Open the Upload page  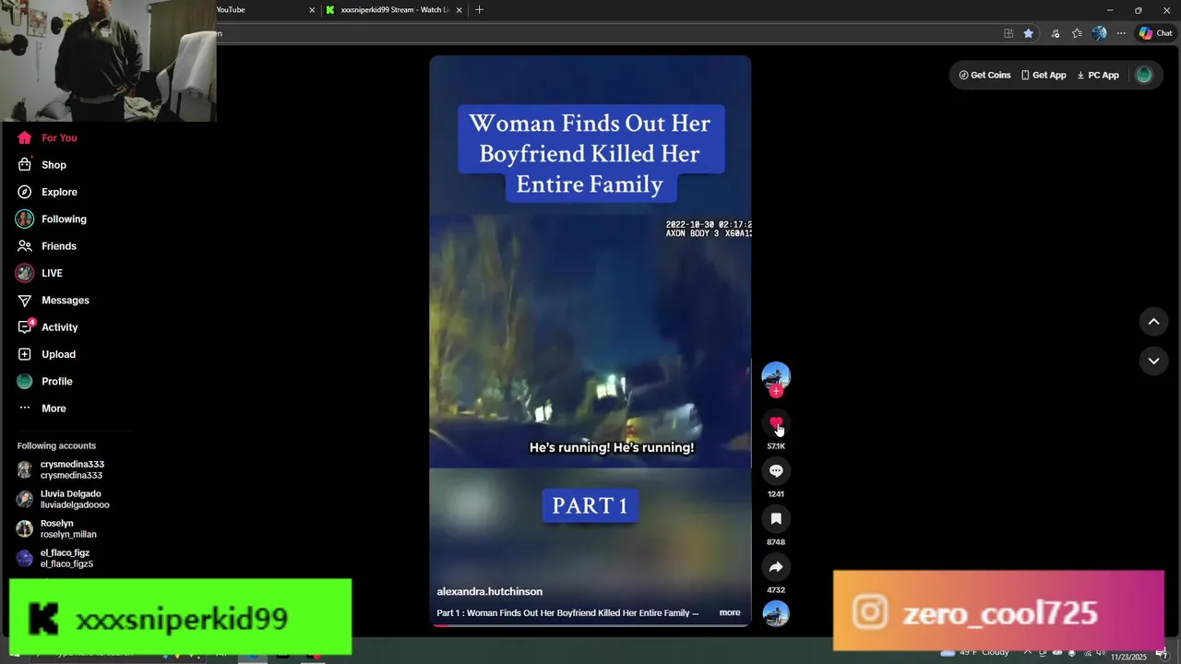coord(46,354)
